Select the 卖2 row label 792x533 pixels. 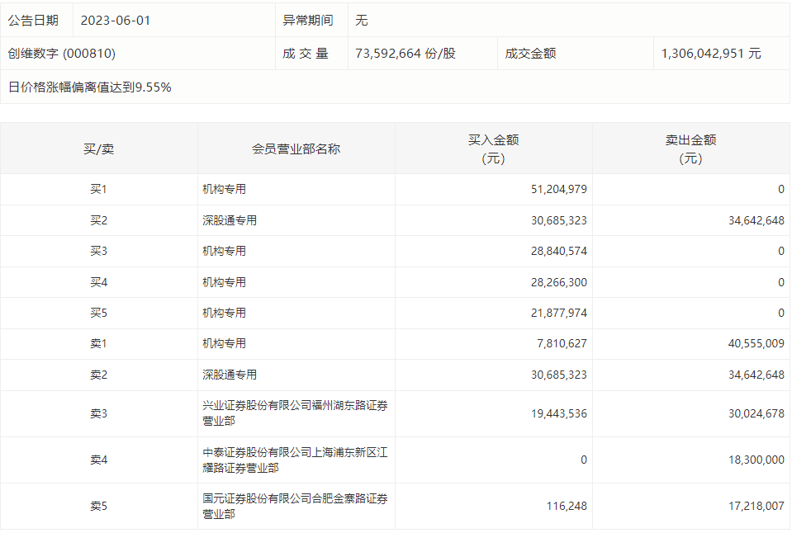pos(98,375)
